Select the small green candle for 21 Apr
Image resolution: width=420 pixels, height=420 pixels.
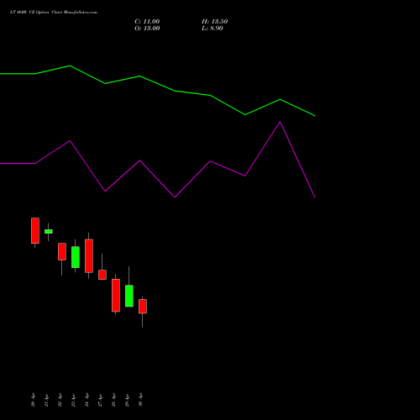49,231
